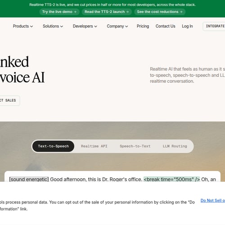Click the chevron beside Solutions
225x225 pixels.
coord(62,27)
